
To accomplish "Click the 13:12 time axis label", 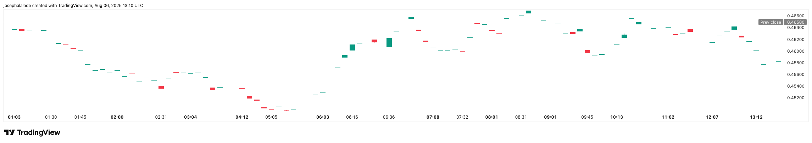I will tap(756, 117).
